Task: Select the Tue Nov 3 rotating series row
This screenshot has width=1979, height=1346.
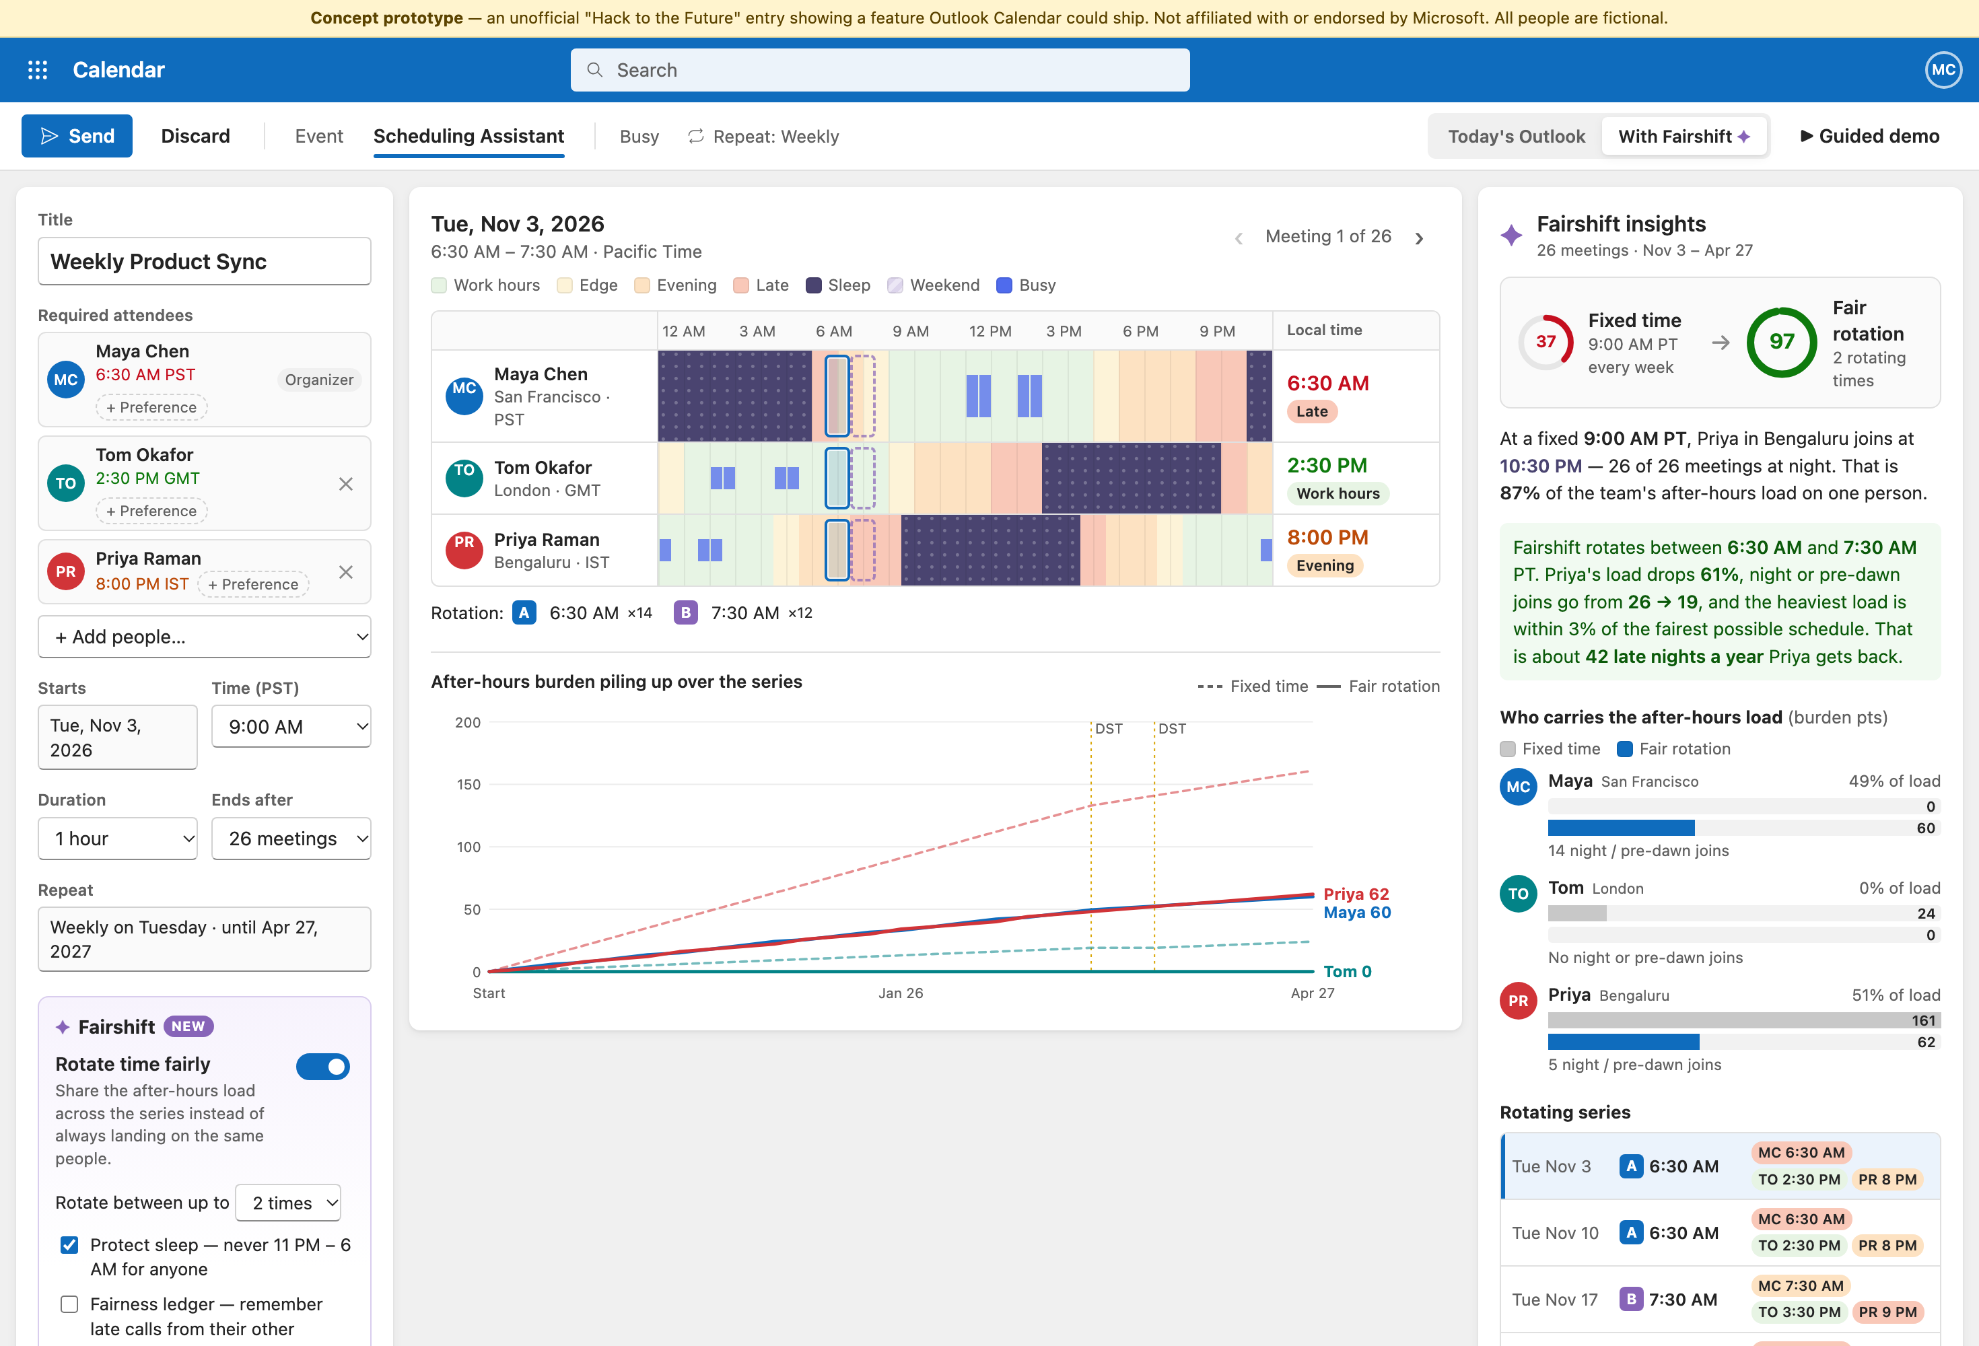Action: pos(1720,1166)
